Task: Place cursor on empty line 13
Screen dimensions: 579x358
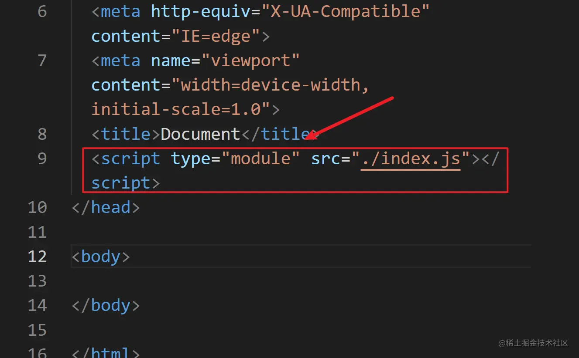Action: tap(301, 281)
